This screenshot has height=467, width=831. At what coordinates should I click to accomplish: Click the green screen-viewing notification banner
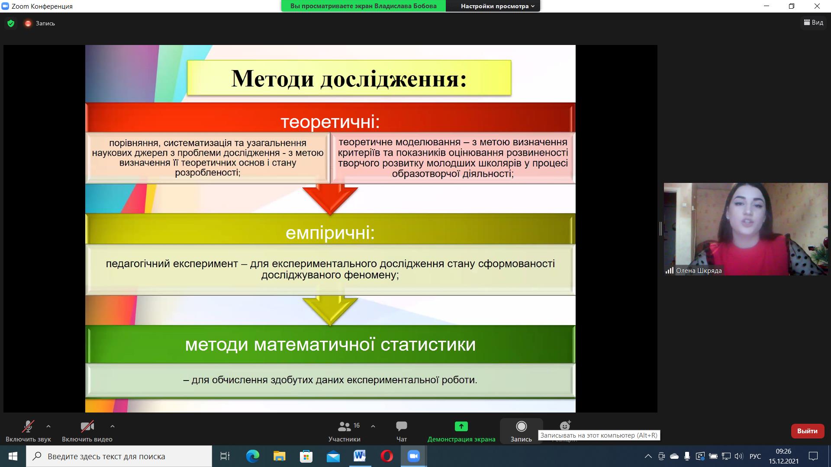363,6
